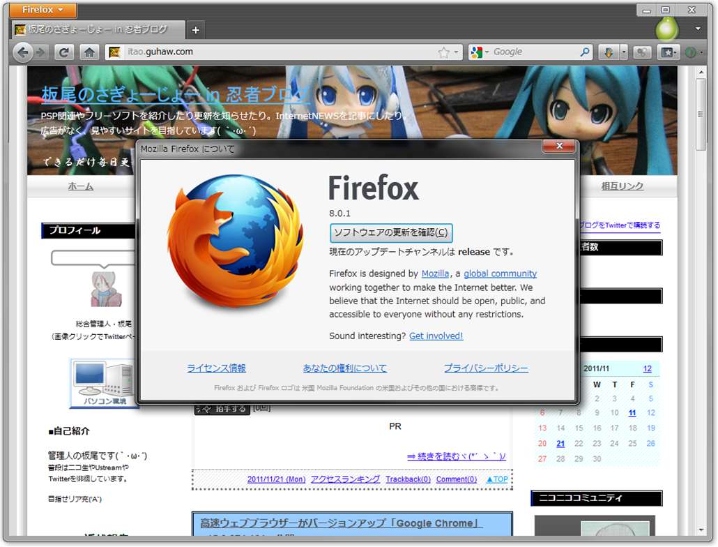The height and width of the screenshot is (547, 718).
Task: Open a new tab with the plus button
Action: click(x=195, y=30)
